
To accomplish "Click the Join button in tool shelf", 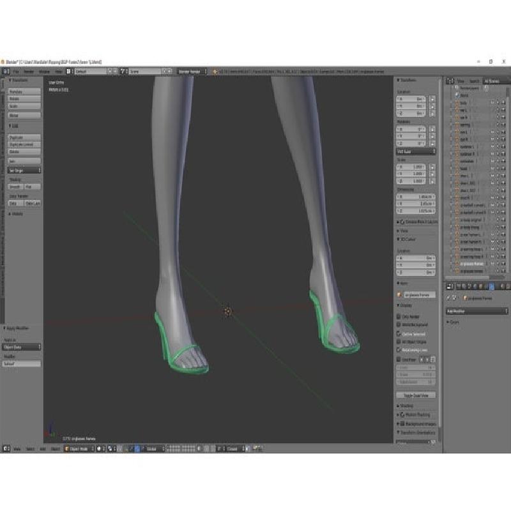I will click(x=24, y=161).
